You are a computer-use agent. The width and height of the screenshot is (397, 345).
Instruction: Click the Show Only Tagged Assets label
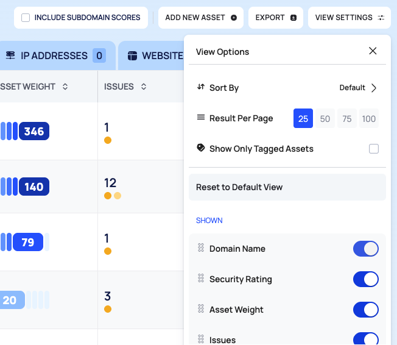261,149
